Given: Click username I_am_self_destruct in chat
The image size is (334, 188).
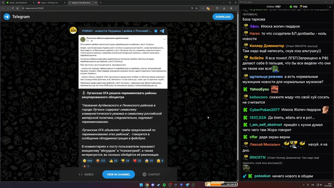Looking at the screenshot, I should pos(266,125).
